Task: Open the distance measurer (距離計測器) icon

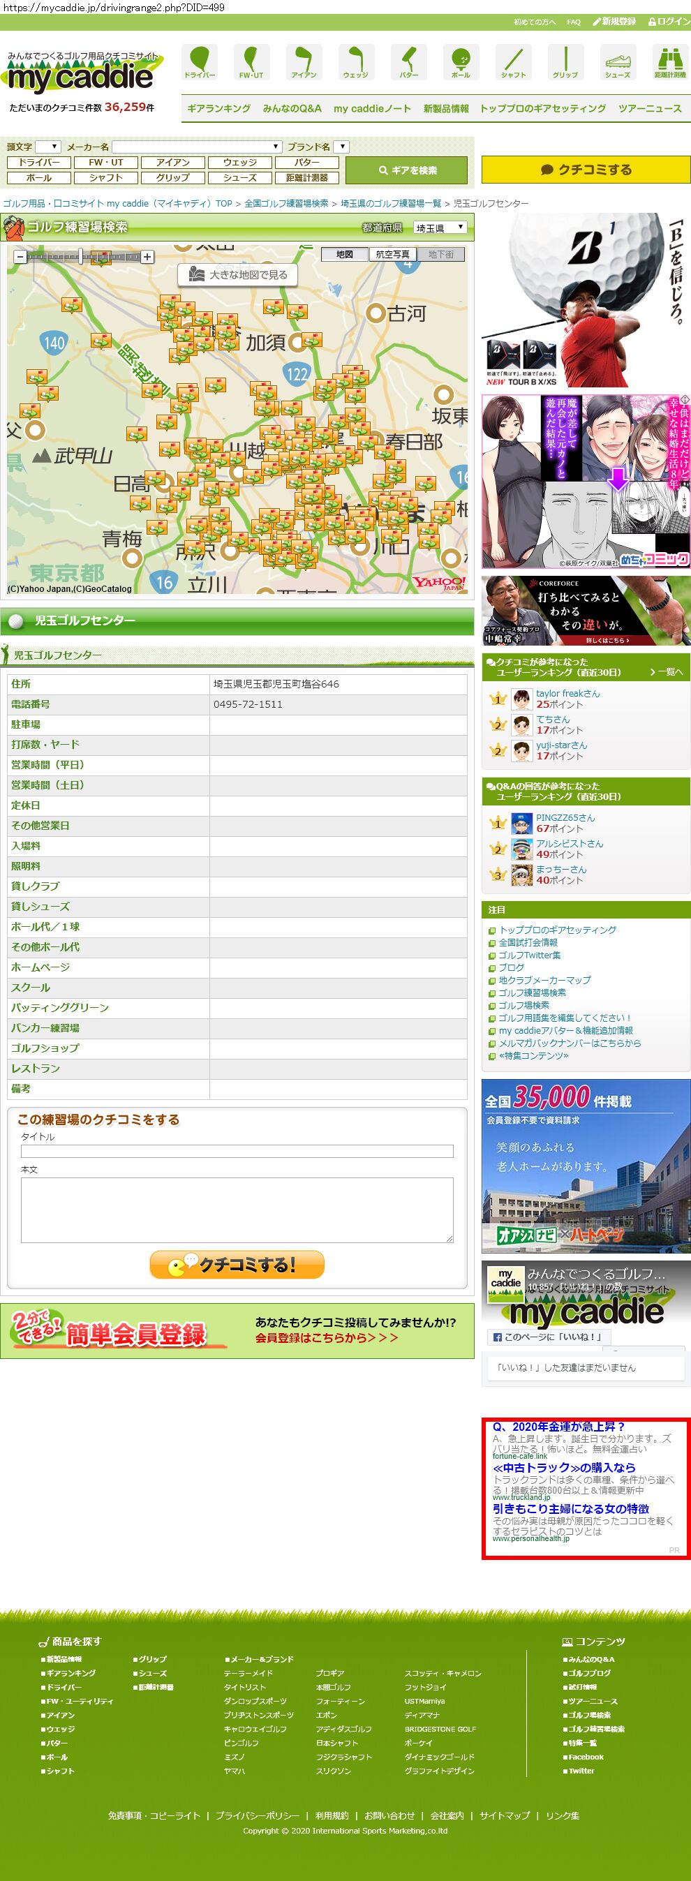Action: coord(669,61)
